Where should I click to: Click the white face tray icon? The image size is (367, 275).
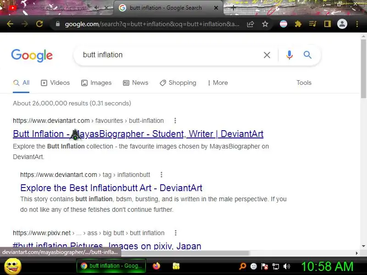(254, 266)
